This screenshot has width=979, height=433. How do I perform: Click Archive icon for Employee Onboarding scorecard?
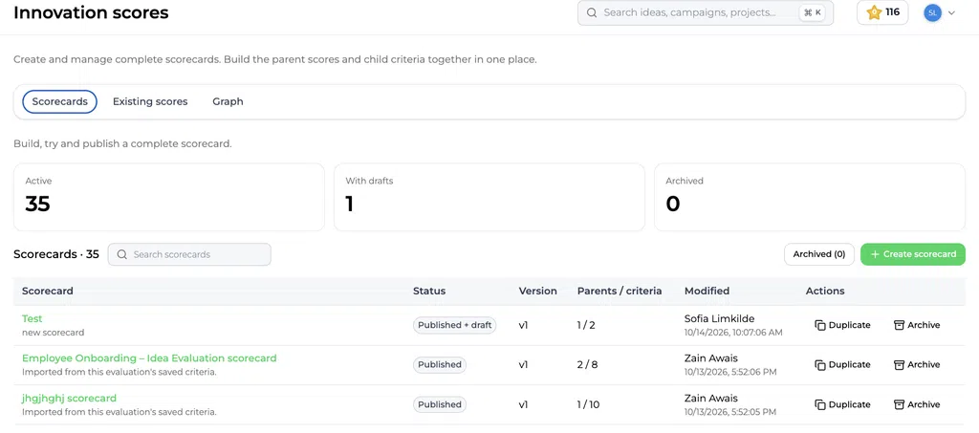coord(899,365)
